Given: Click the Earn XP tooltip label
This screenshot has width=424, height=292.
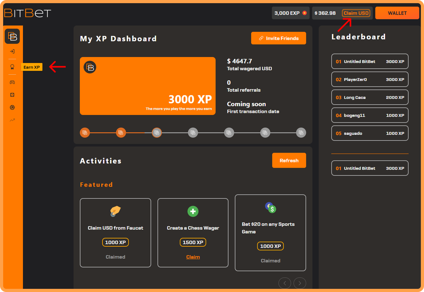Looking at the screenshot, I should point(32,67).
